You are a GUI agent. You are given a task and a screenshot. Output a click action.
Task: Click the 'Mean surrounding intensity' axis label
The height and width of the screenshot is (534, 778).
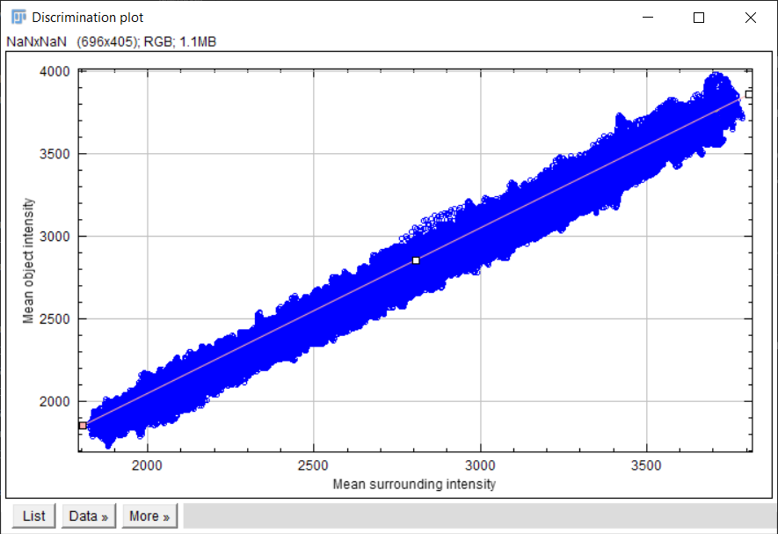pyautogui.click(x=414, y=484)
